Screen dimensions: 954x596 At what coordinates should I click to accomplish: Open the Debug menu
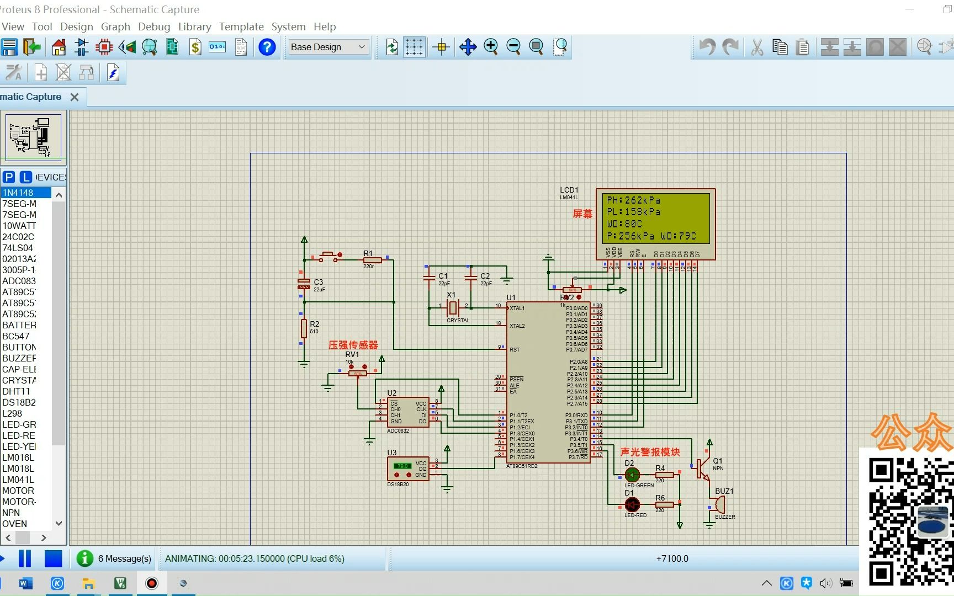click(x=154, y=26)
